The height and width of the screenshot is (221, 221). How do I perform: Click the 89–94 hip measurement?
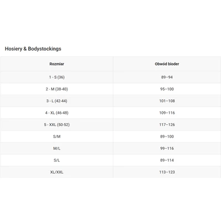167,77
